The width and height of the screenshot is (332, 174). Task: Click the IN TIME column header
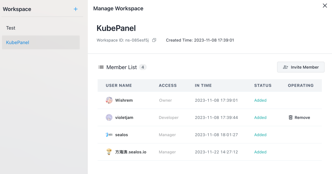(203, 85)
